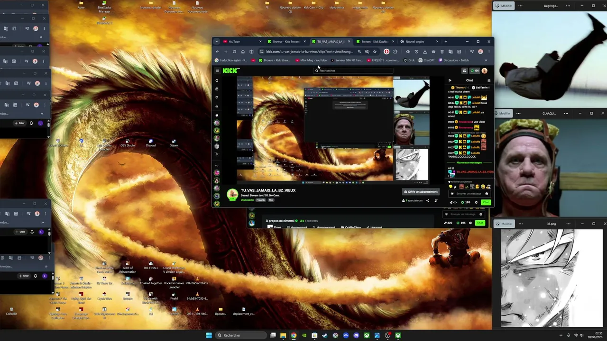
Task: Click the browser home icon
Action: [x=243, y=52]
